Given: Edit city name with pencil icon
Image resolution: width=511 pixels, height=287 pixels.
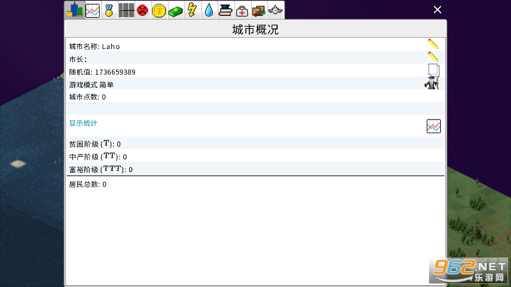Looking at the screenshot, I should (433, 44).
